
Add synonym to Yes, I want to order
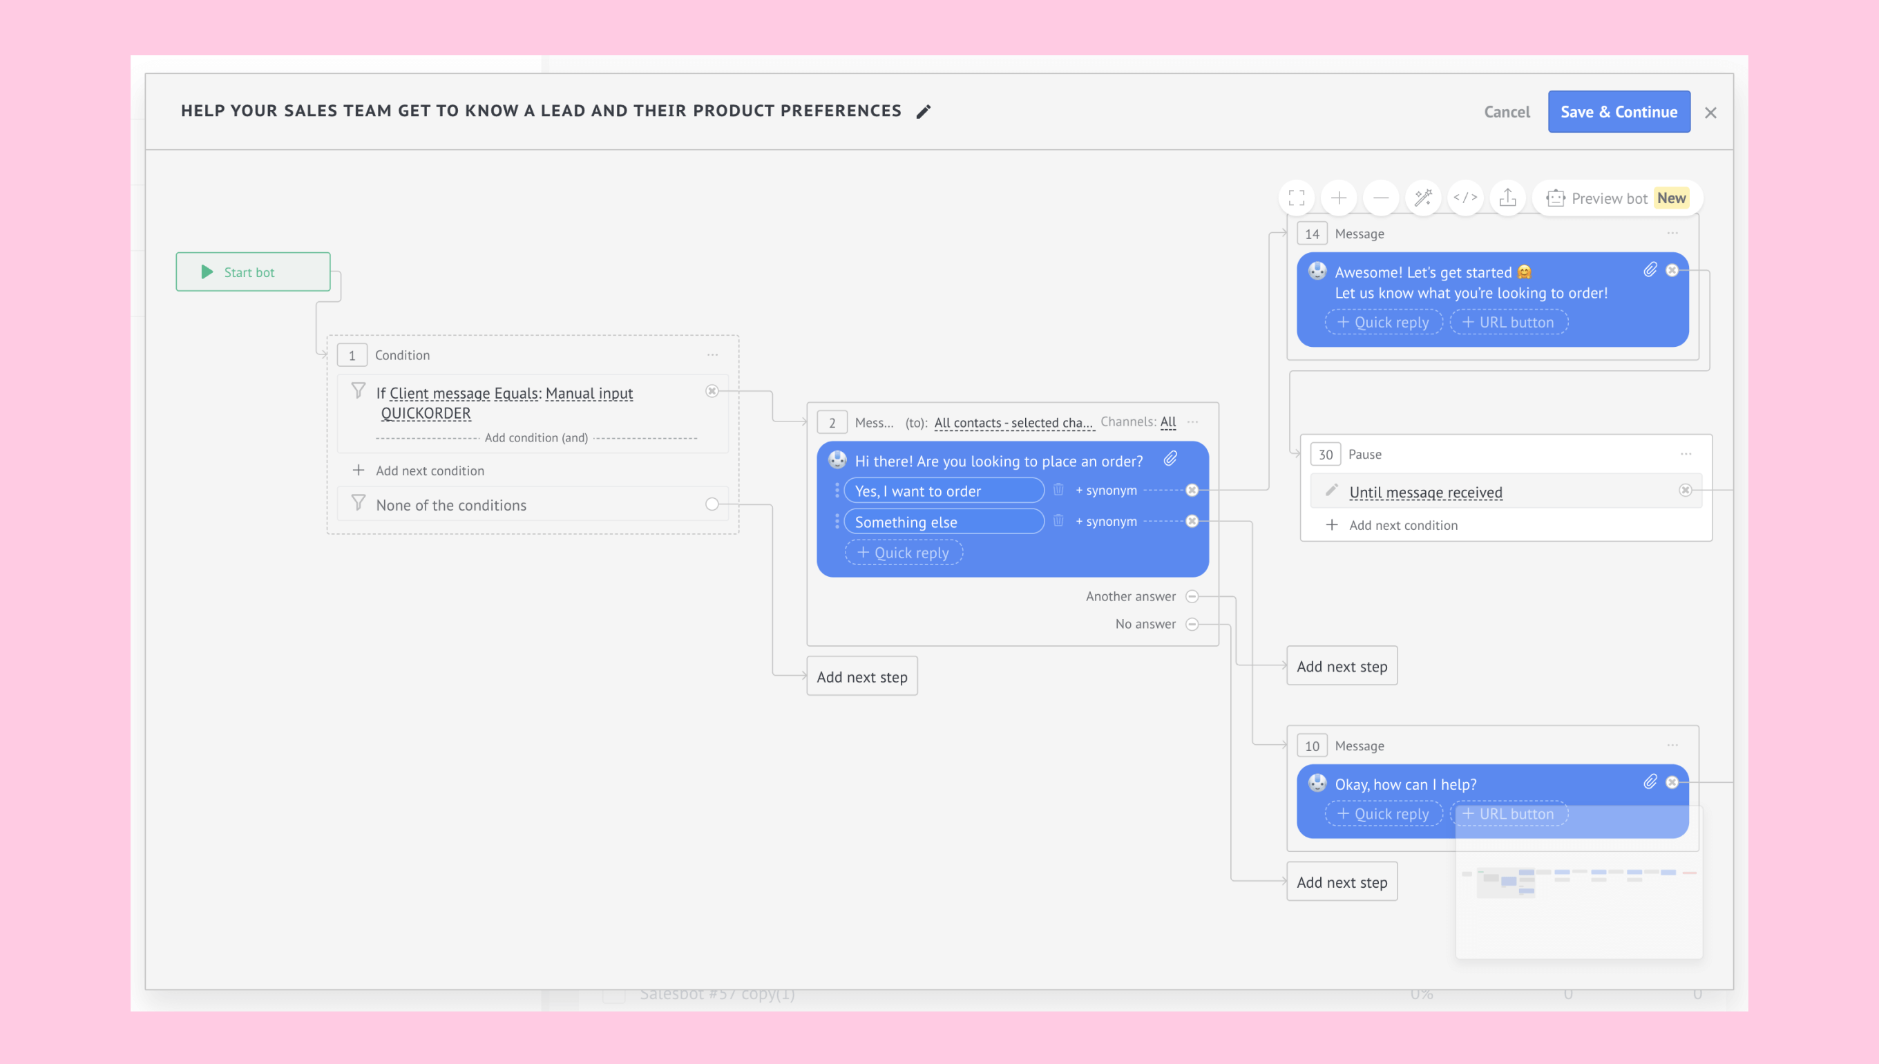(1106, 491)
